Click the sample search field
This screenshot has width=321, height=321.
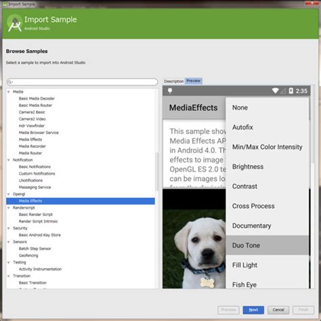click(82, 82)
